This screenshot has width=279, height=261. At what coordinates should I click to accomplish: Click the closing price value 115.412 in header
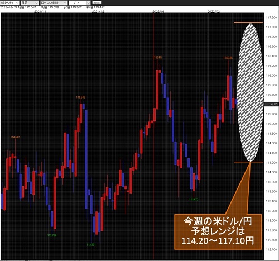click(x=99, y=7)
